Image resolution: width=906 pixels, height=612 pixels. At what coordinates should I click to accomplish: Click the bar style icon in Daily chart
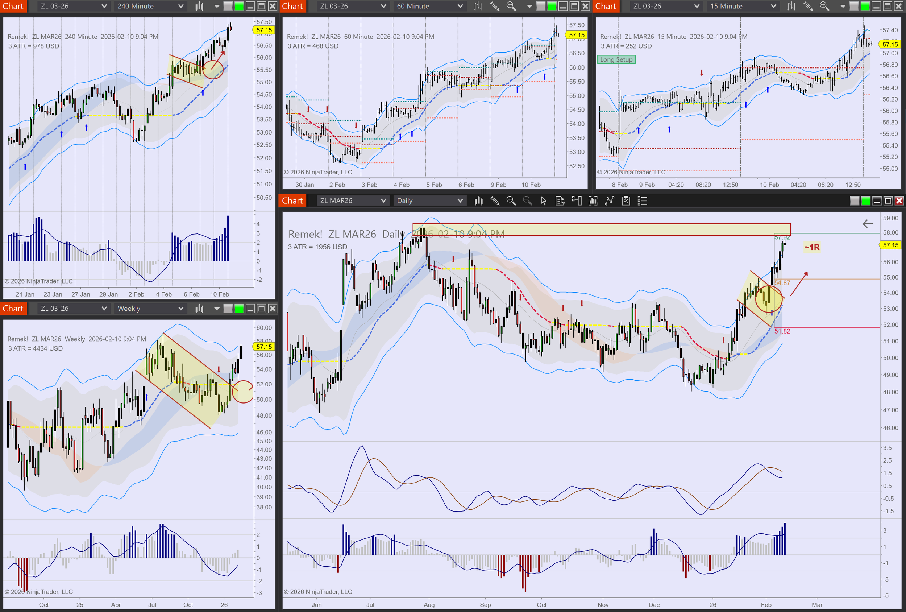click(478, 201)
